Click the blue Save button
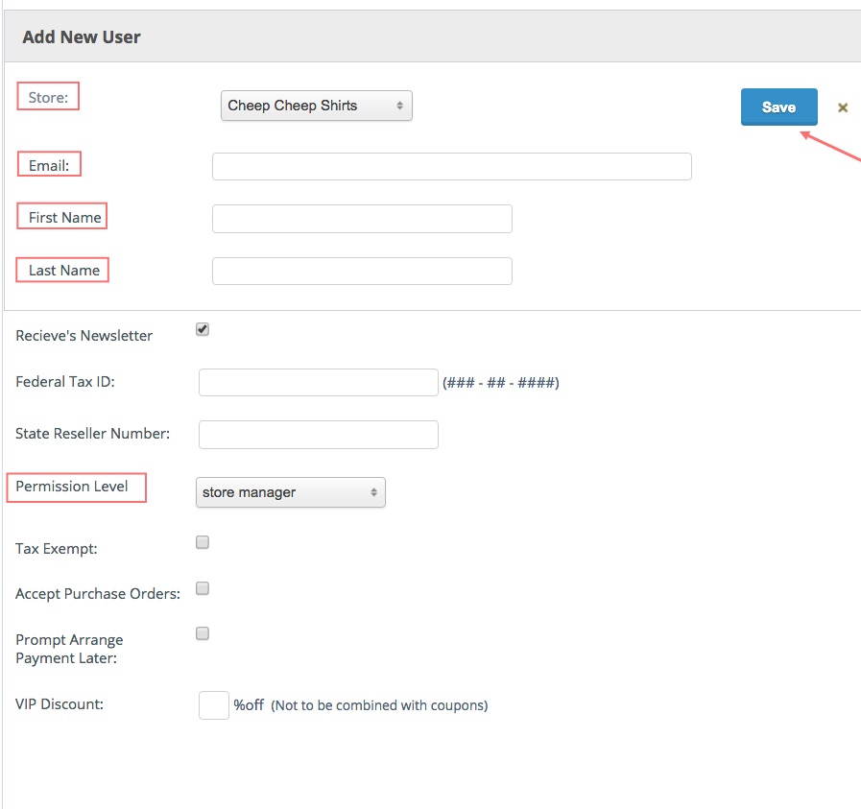Image resolution: width=861 pixels, height=809 pixels. coord(778,107)
